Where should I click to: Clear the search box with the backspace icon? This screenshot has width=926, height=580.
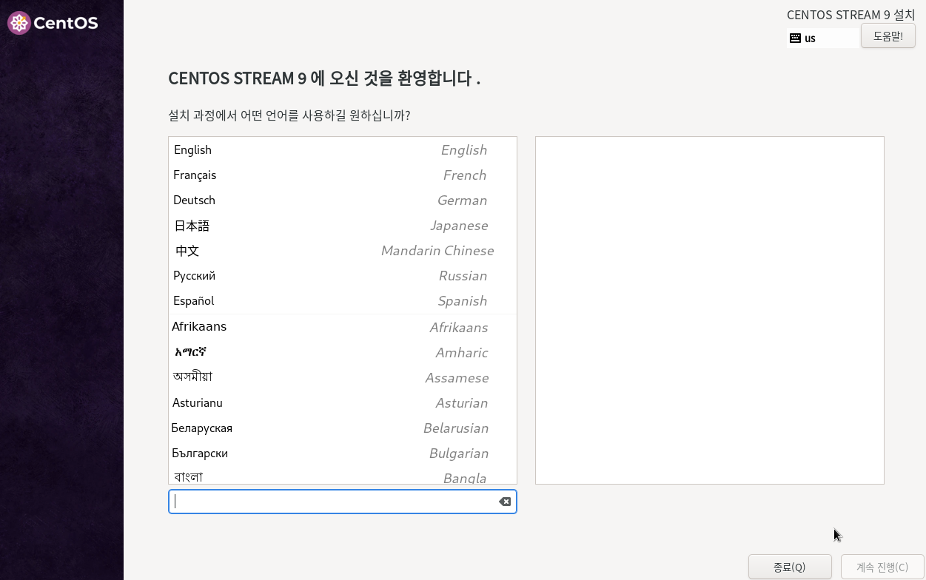point(505,502)
